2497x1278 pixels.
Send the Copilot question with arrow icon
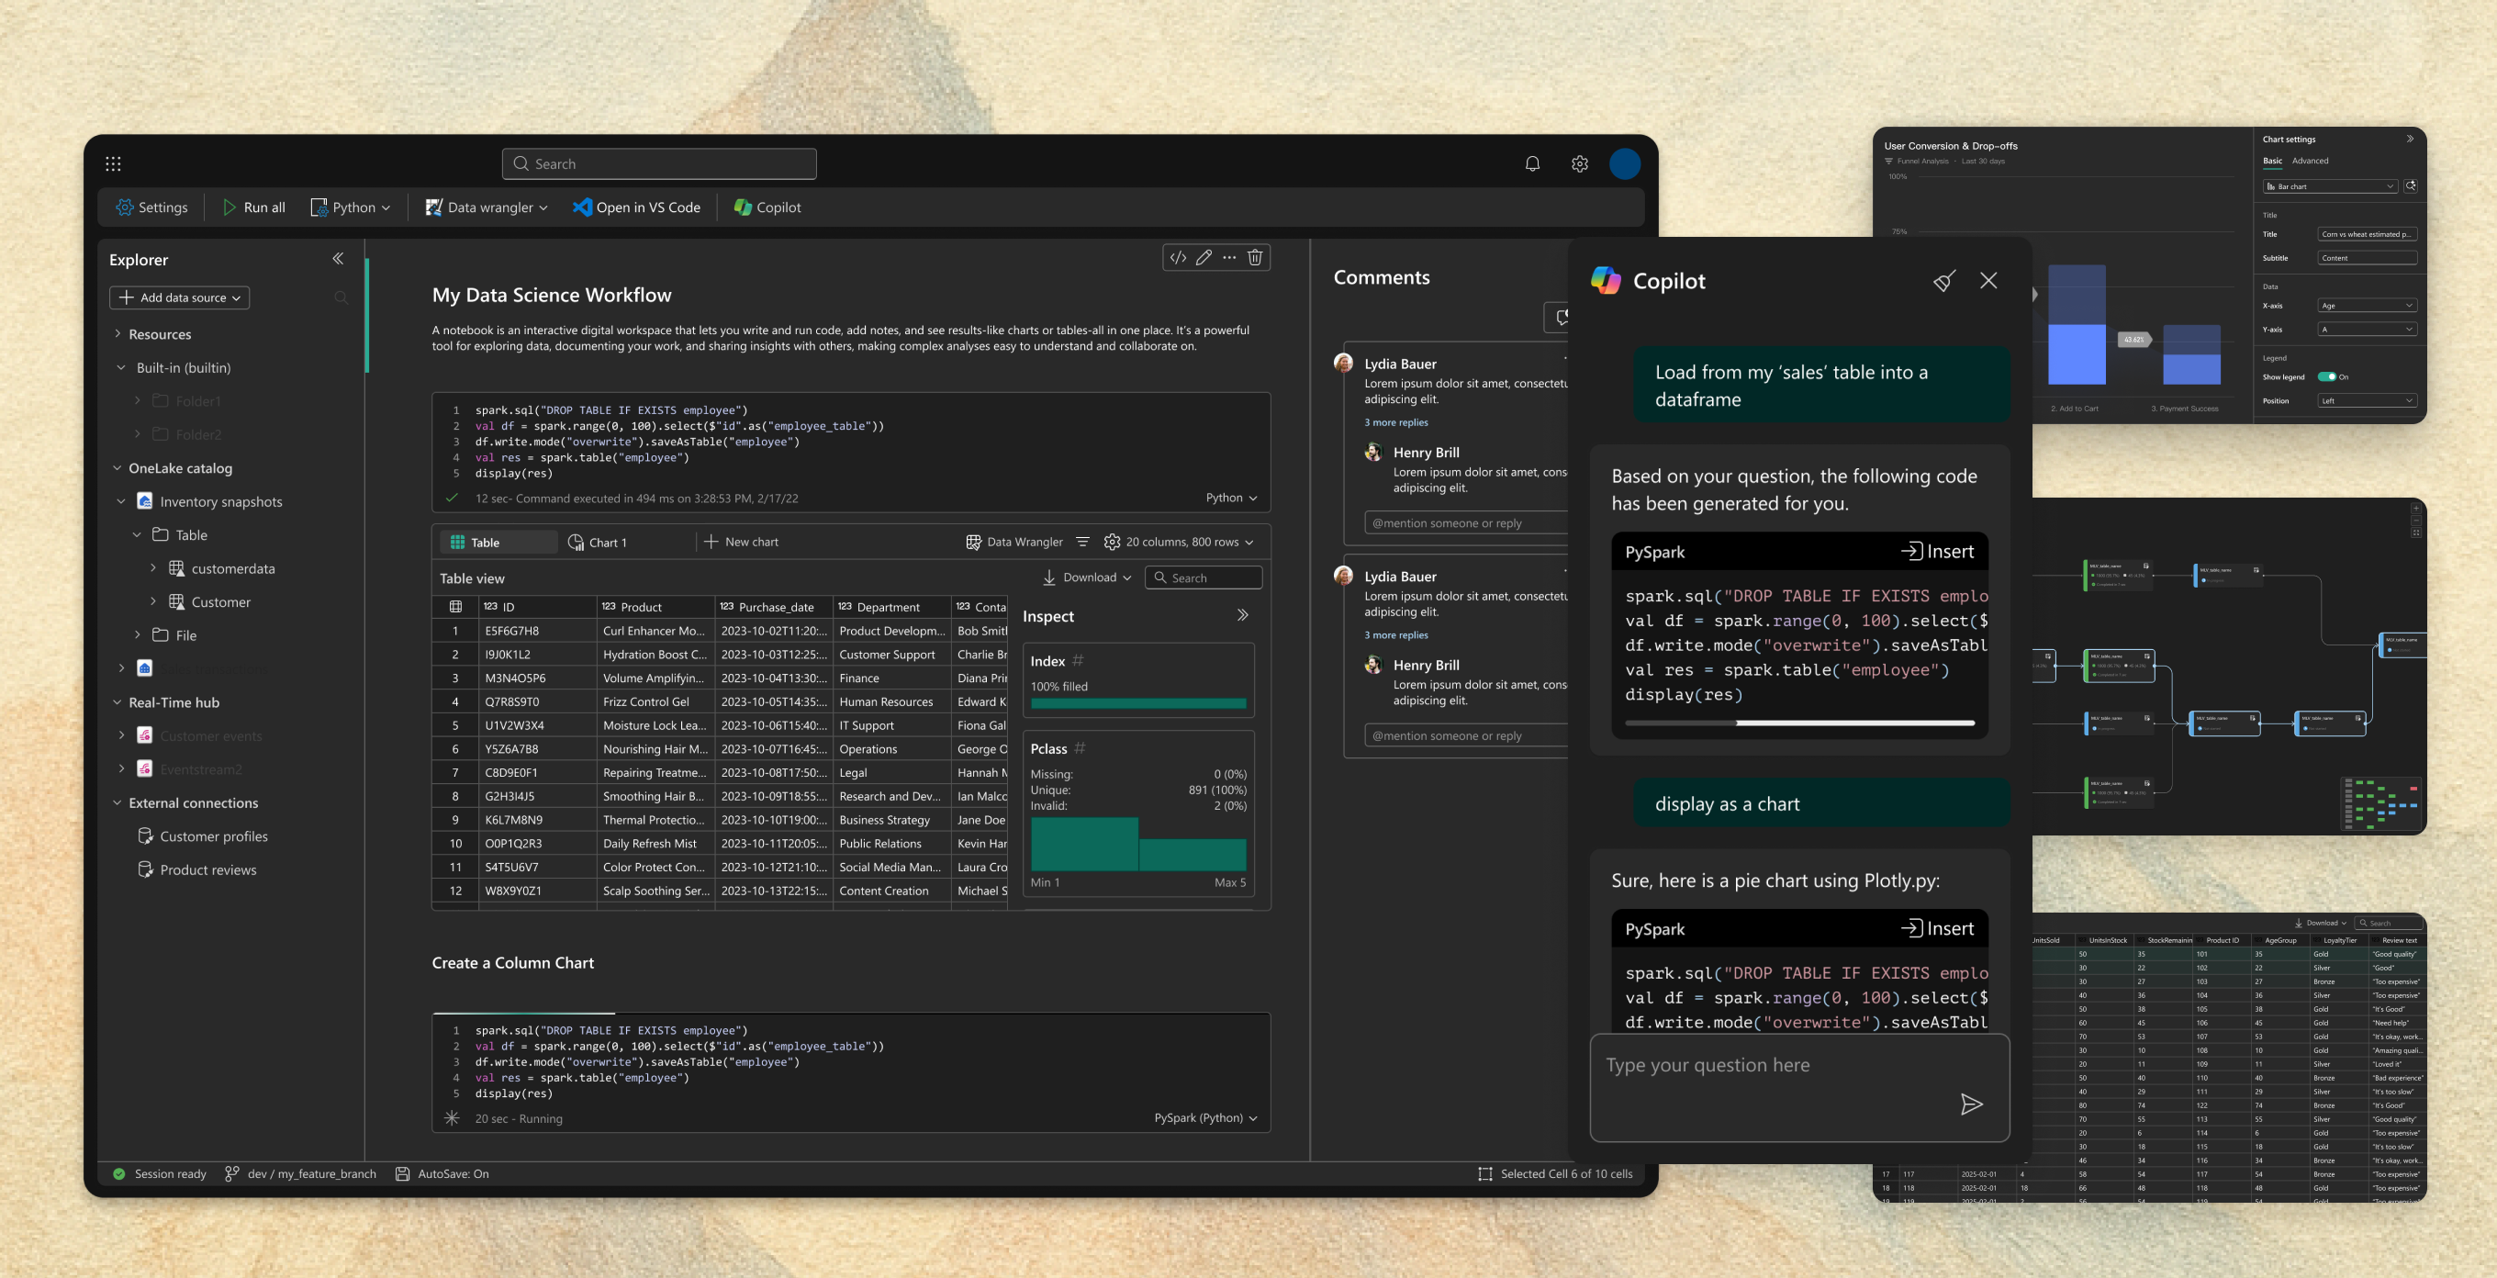1971,1104
